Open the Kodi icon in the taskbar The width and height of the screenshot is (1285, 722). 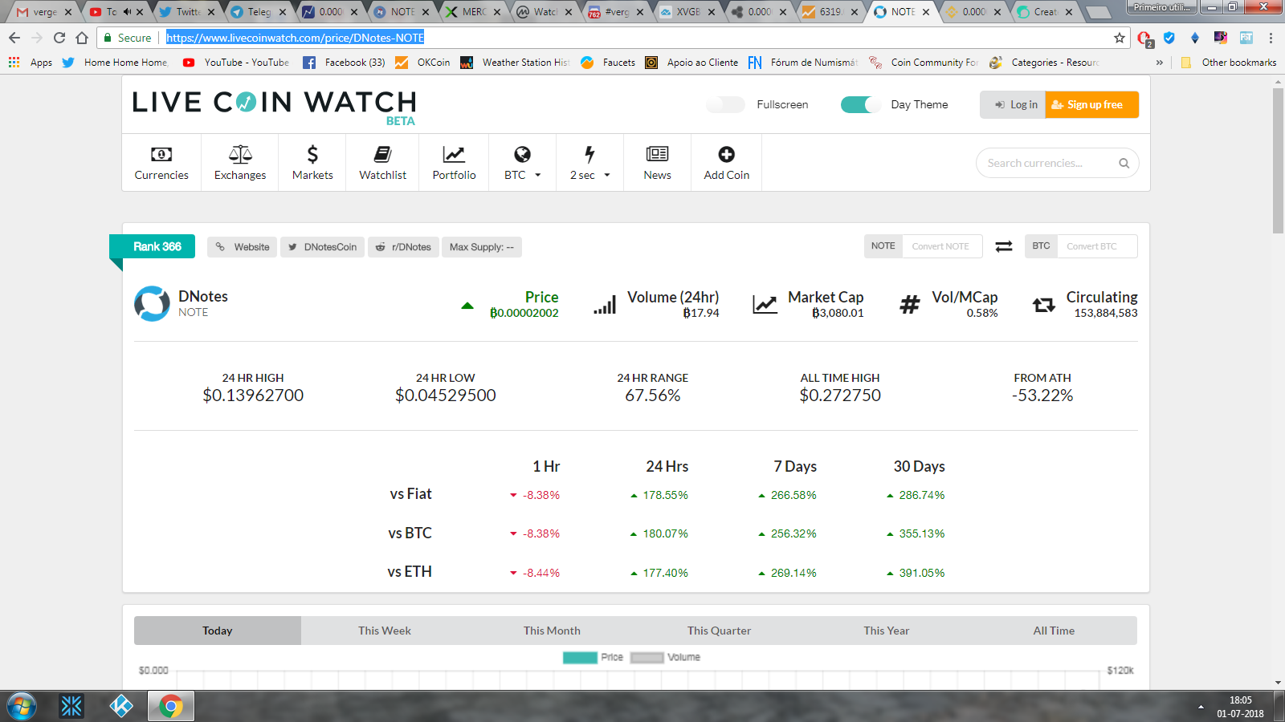[121, 707]
